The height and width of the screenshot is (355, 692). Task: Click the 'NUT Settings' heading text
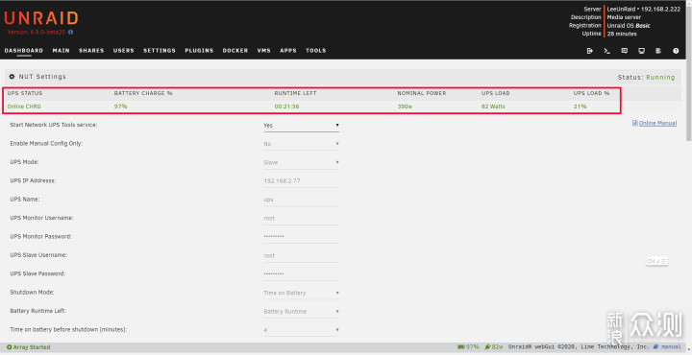point(42,77)
